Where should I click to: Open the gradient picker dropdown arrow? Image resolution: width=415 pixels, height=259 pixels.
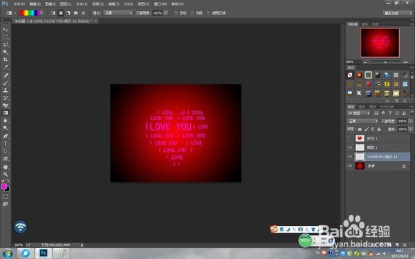pos(41,12)
